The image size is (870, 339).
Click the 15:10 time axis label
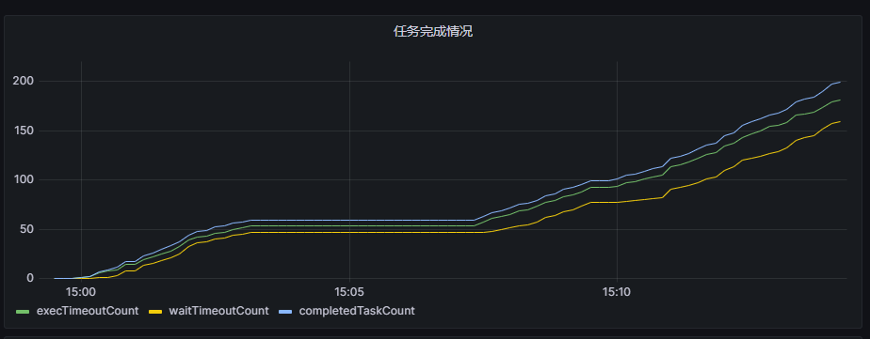click(x=617, y=291)
